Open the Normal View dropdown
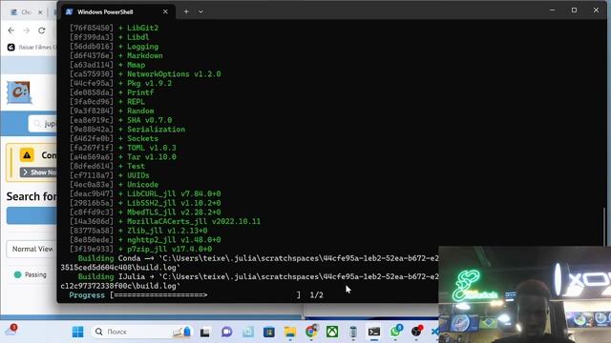The image size is (611, 343). point(32,249)
